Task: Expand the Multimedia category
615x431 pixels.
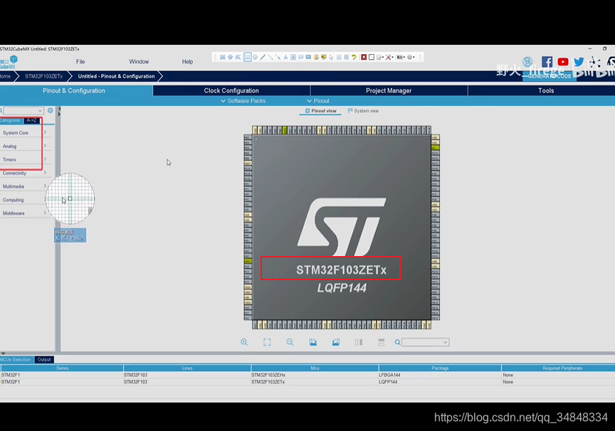Action: point(23,186)
